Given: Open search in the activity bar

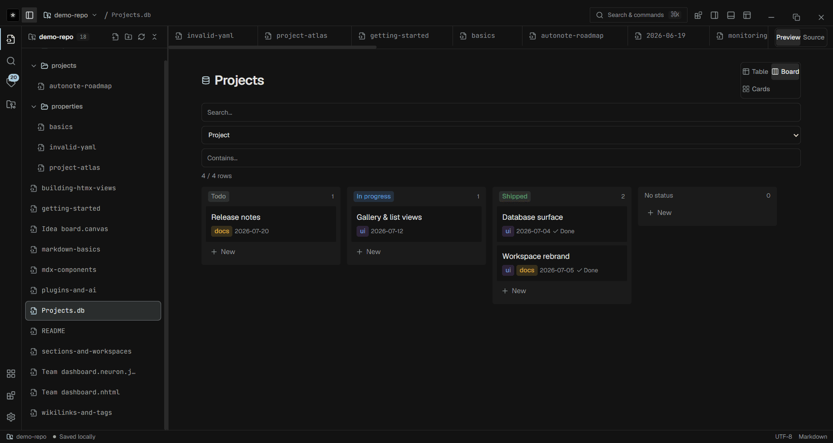Looking at the screenshot, I should click(x=11, y=61).
